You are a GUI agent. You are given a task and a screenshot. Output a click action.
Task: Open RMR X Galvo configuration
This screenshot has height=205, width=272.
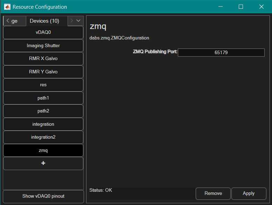pos(43,59)
